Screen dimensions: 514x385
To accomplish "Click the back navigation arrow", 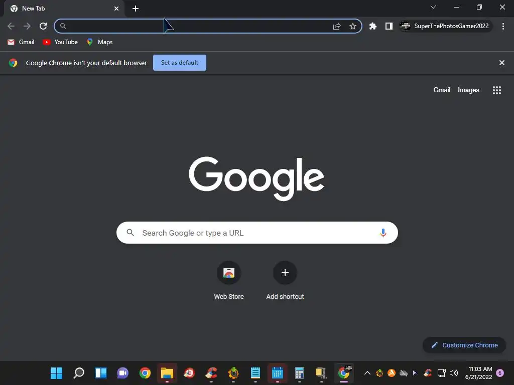I will tap(11, 26).
